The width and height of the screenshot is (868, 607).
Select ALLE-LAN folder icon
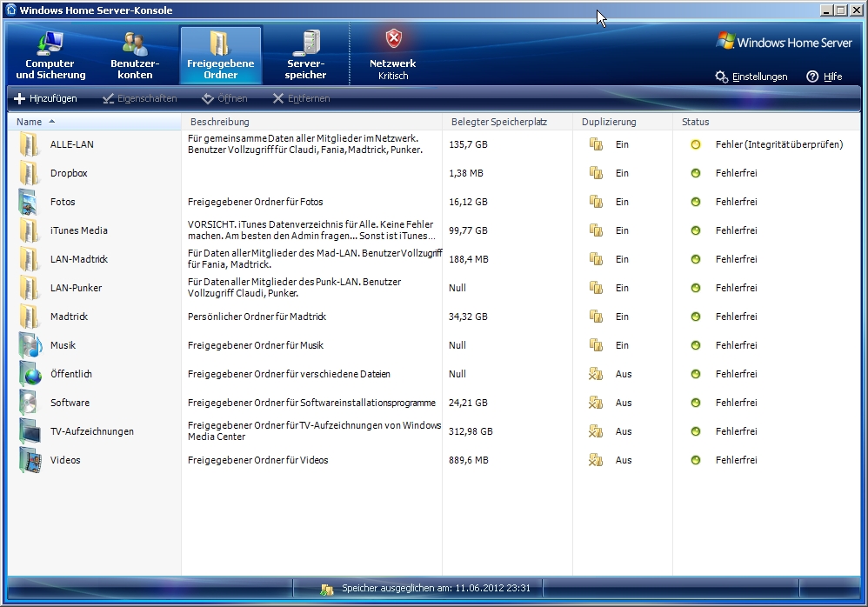pyautogui.click(x=29, y=144)
